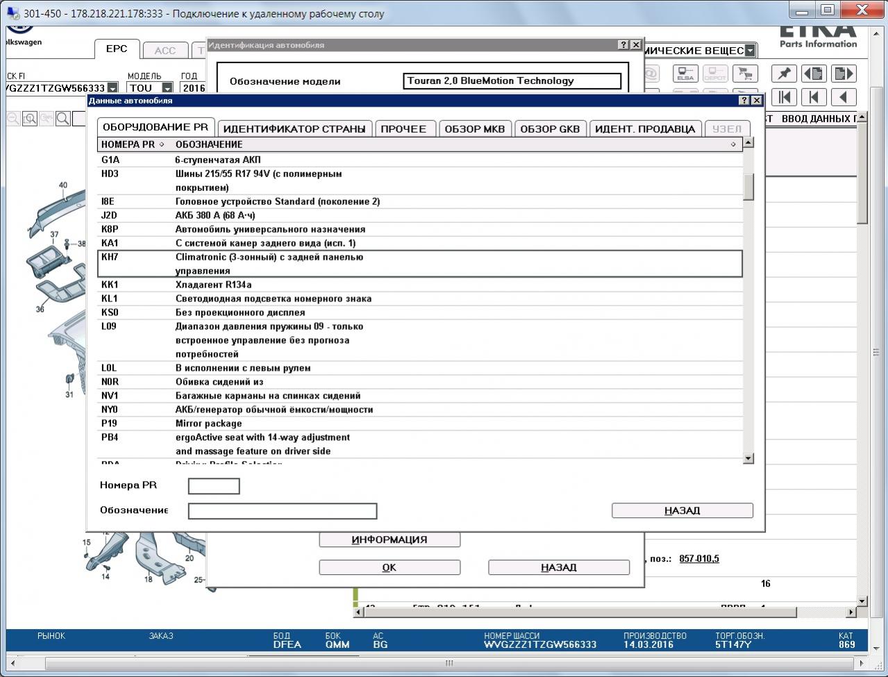
Task: Click the remote desktop bottom horizontal scrollbar
Action: (449, 663)
